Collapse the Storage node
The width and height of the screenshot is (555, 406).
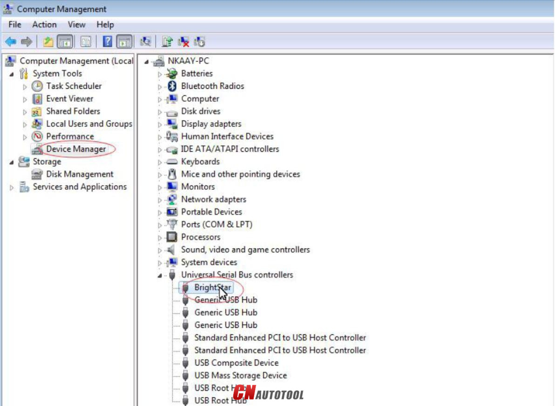coord(12,162)
